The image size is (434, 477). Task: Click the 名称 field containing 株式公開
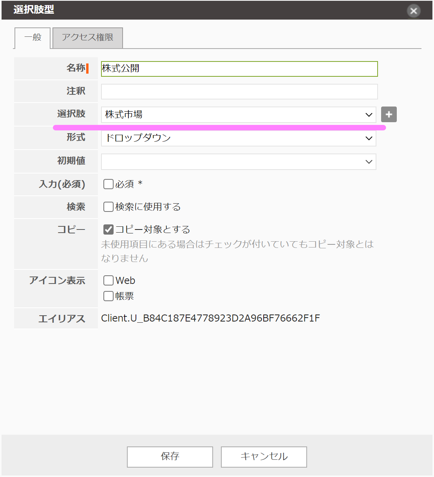(x=239, y=69)
